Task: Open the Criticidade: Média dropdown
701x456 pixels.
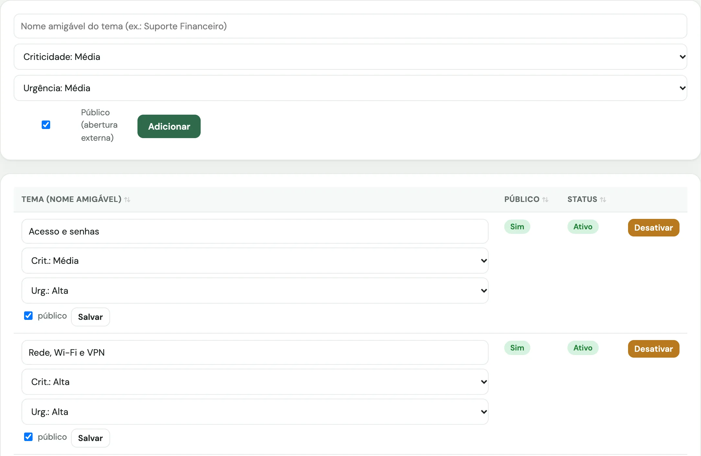Action: (350, 57)
